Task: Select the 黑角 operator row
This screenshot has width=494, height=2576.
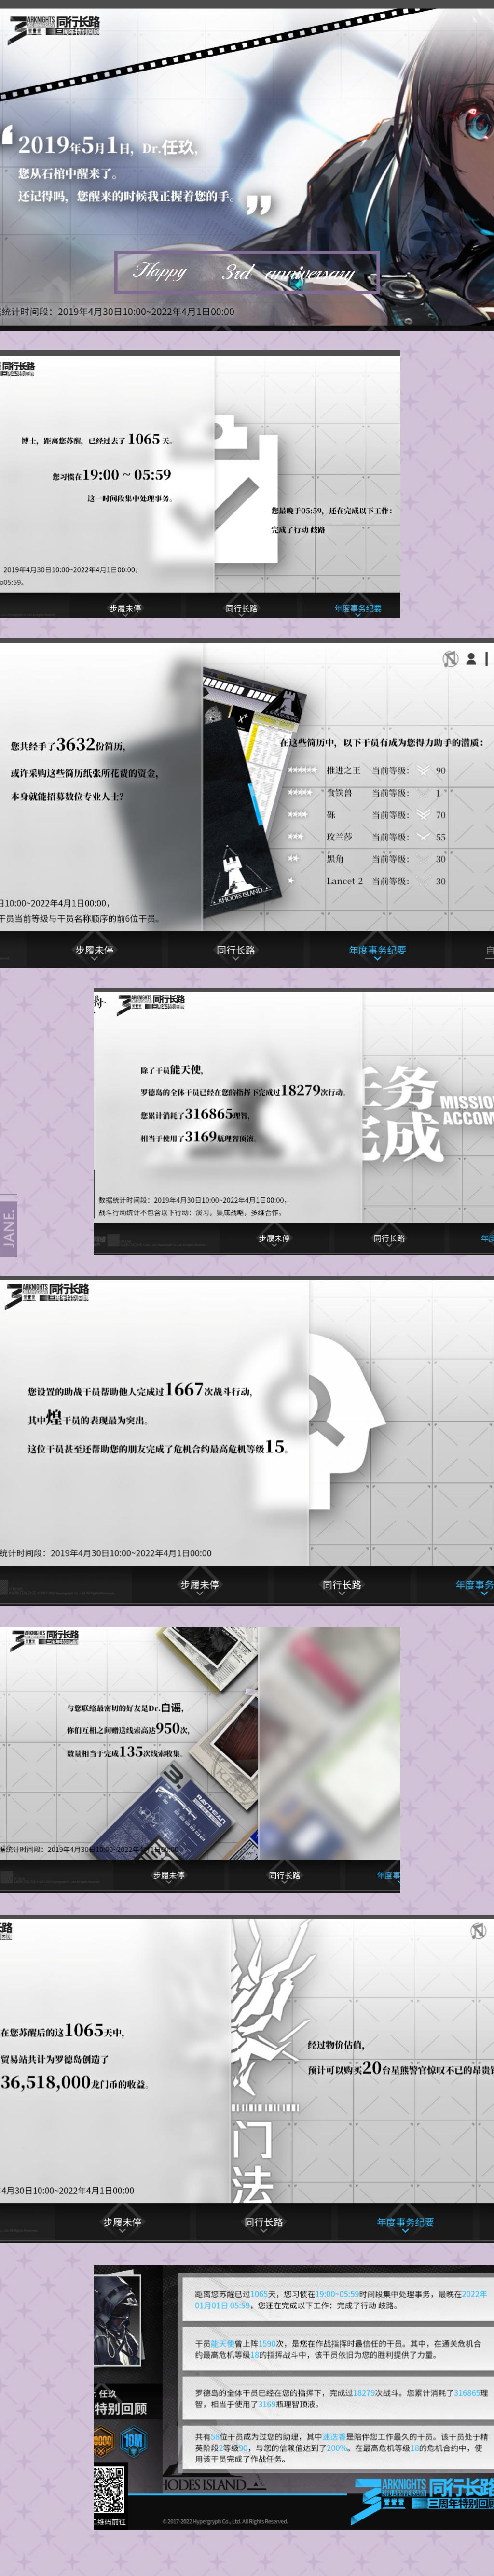Action: [x=367, y=858]
